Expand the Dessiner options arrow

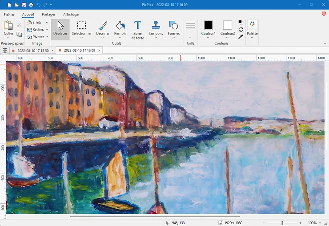(103, 38)
